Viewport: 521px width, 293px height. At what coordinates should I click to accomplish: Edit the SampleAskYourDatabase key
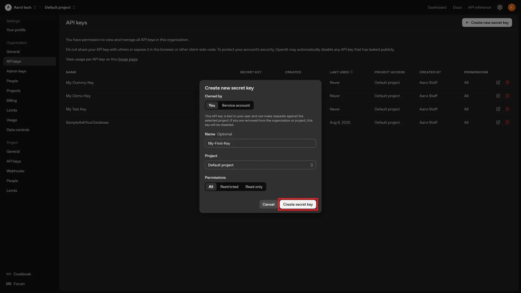tap(498, 122)
